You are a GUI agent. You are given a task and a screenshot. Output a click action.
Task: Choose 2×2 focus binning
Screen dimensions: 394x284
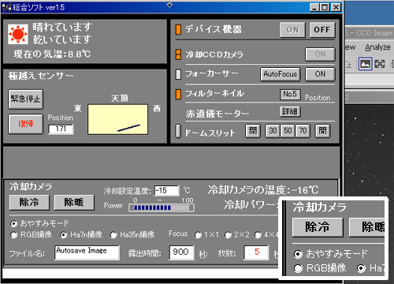(228, 235)
